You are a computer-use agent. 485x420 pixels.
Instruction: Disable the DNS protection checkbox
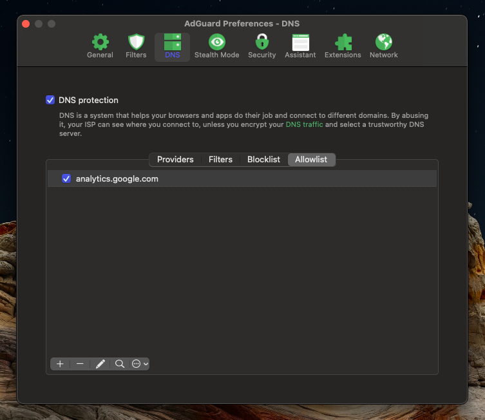[x=50, y=100]
